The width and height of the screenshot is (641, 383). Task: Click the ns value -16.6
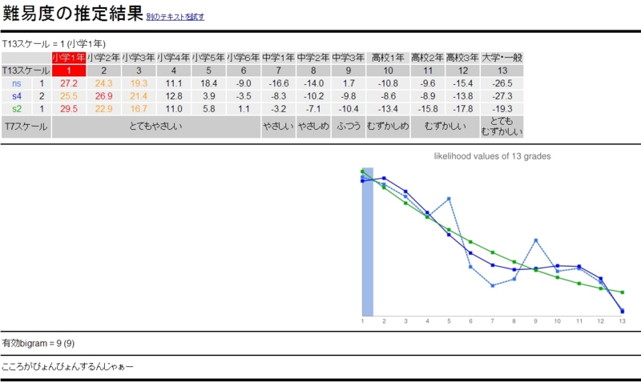coord(278,83)
